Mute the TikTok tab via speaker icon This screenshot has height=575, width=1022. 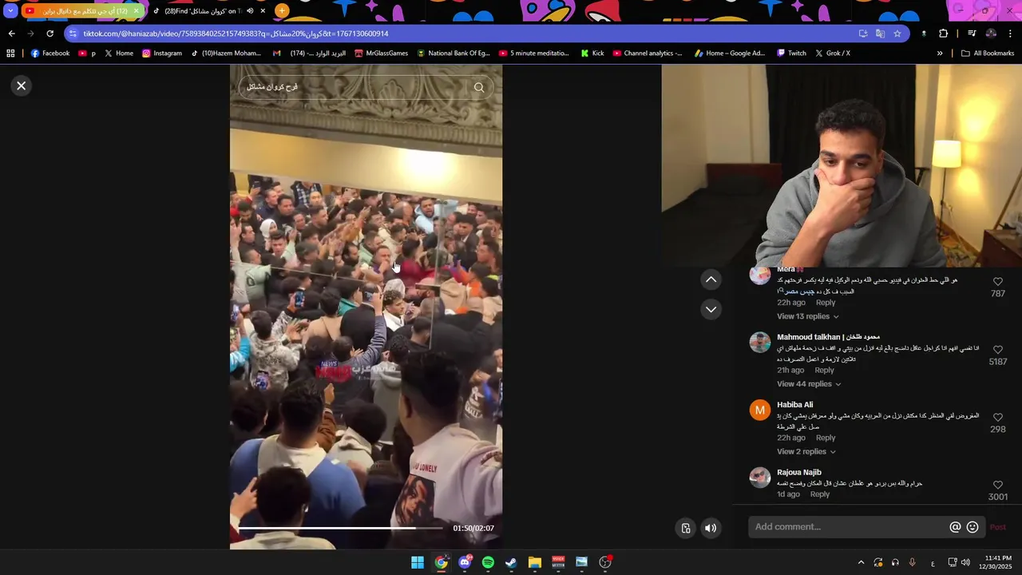coord(250,11)
